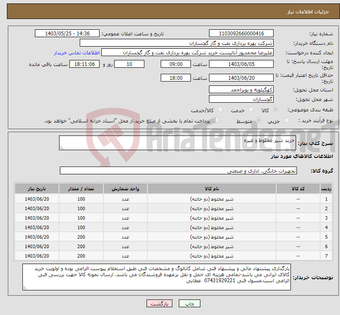Click the product name in row 2
The height and width of the screenshot is (315, 340).
point(212,208)
